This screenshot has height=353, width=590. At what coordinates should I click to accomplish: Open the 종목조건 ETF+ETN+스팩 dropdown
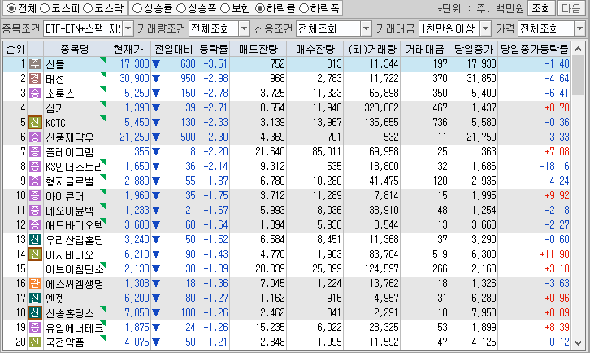point(128,28)
